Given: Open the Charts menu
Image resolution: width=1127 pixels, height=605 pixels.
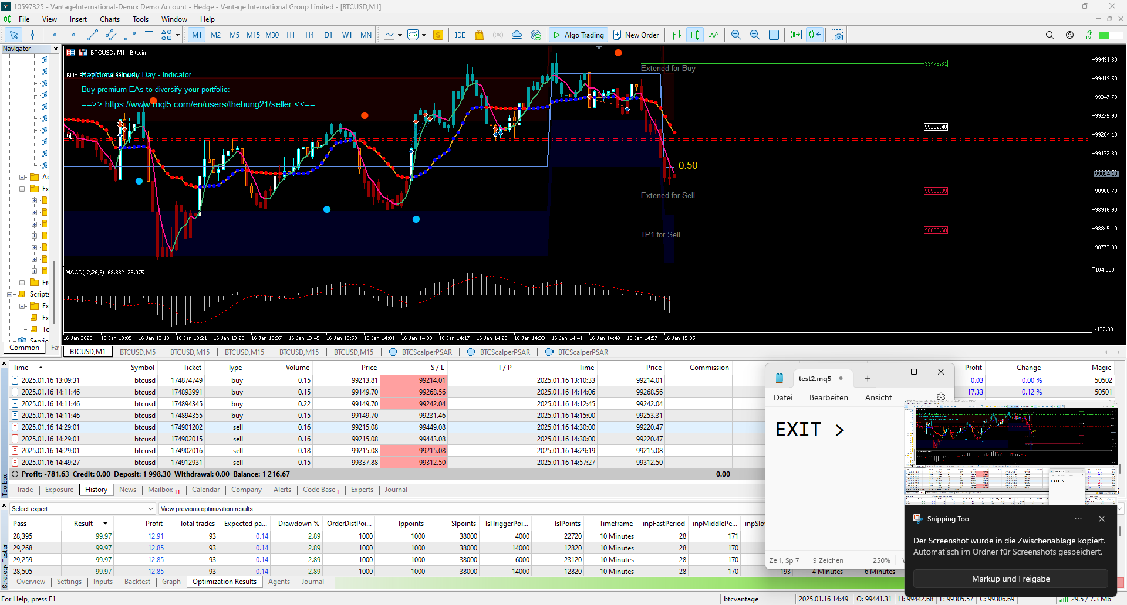Looking at the screenshot, I should [x=109, y=19].
